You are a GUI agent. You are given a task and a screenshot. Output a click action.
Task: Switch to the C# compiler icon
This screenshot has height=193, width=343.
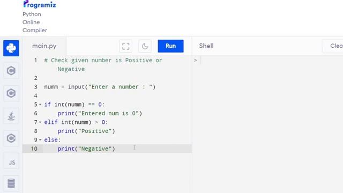[x=11, y=138]
